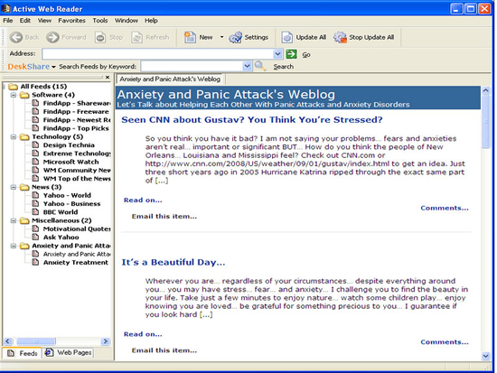Open the Favorites menu

(x=71, y=21)
